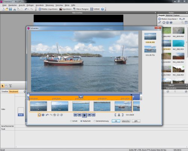Set the in-point with the left bracket icon
Viewport: 188px width, 151px height.
click(x=115, y=115)
